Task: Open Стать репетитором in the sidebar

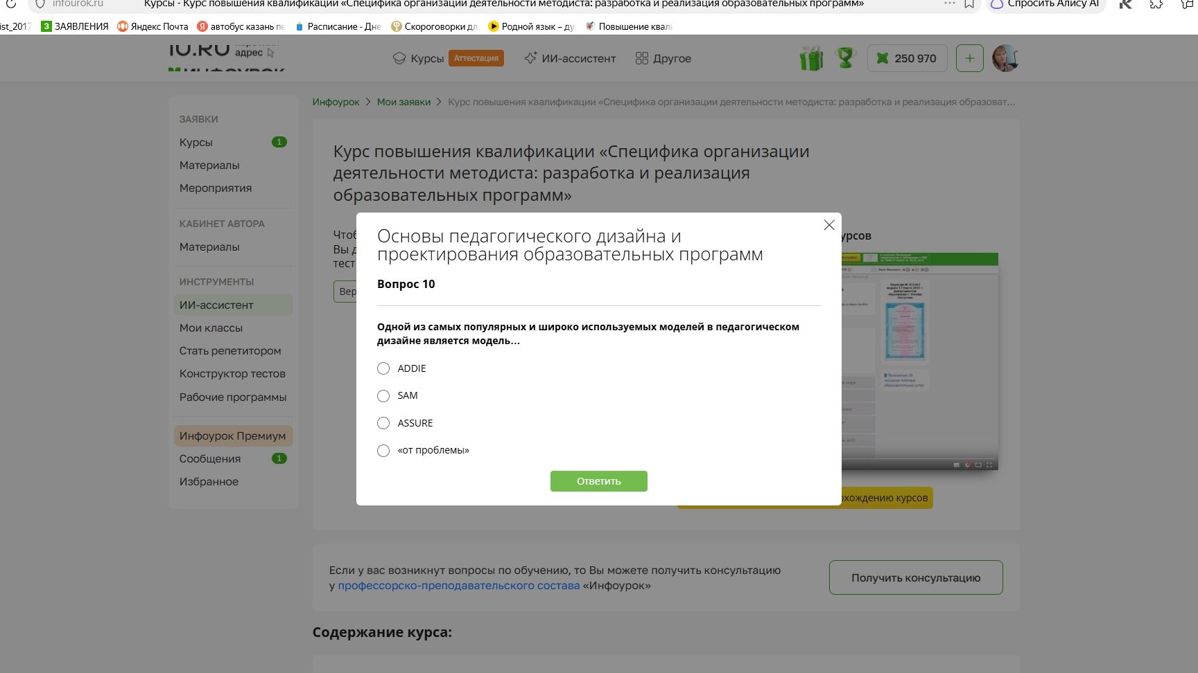Action: click(x=230, y=350)
